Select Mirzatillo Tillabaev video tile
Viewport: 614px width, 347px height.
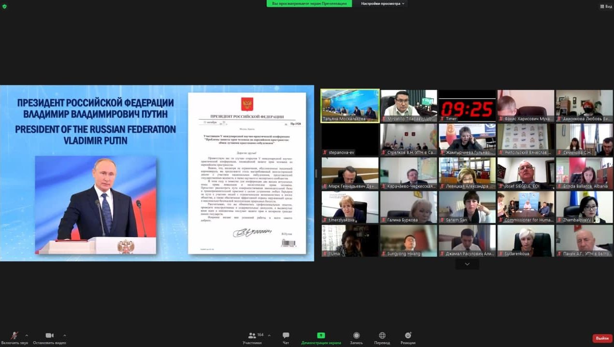(x=409, y=106)
